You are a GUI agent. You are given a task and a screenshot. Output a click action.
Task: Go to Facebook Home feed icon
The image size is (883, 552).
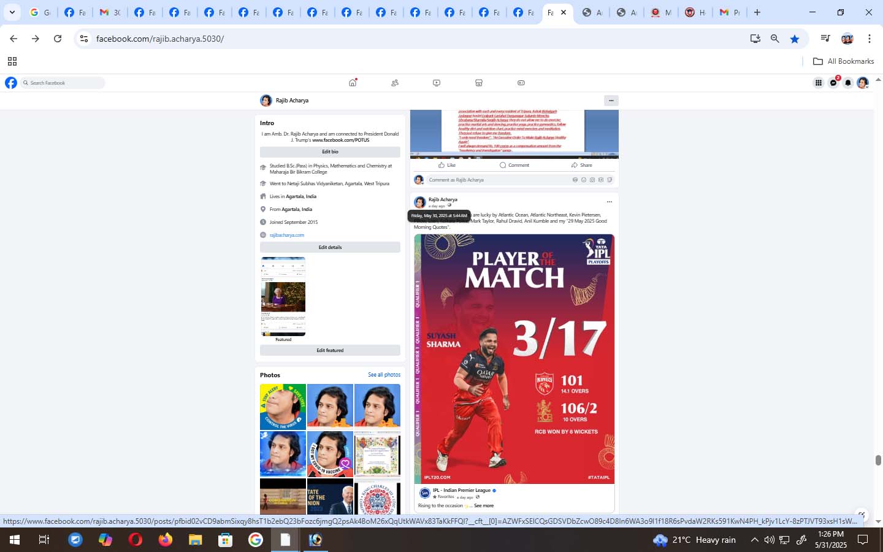[x=353, y=83]
